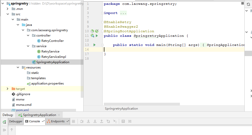Select application.properties file
The height and width of the screenshot is (135, 252).
click(47, 83)
